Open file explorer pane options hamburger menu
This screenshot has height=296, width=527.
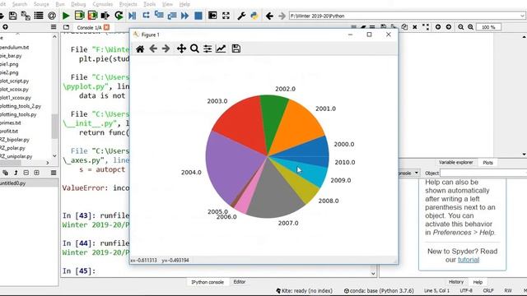[x=54, y=27]
